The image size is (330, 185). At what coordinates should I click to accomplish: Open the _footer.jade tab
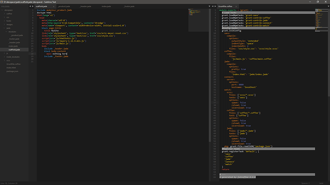click(129, 7)
